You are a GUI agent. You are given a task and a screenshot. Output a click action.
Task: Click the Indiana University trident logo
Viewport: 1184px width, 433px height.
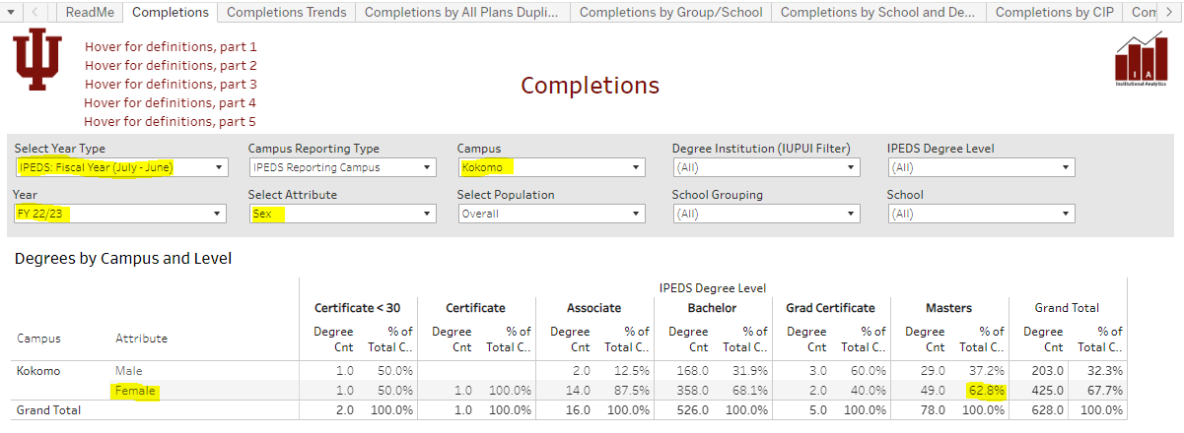37,60
